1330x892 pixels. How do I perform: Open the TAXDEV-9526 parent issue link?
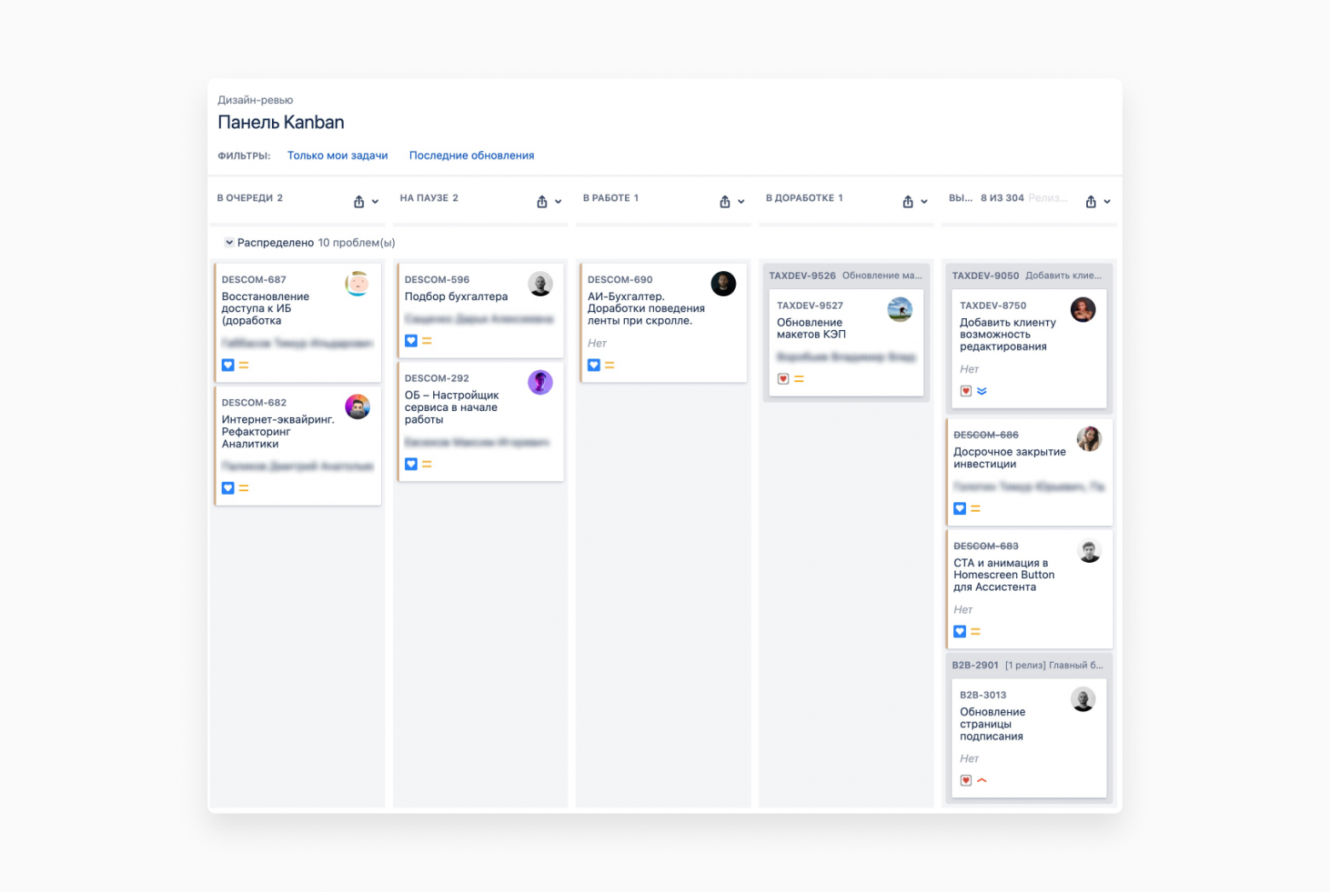pos(801,275)
